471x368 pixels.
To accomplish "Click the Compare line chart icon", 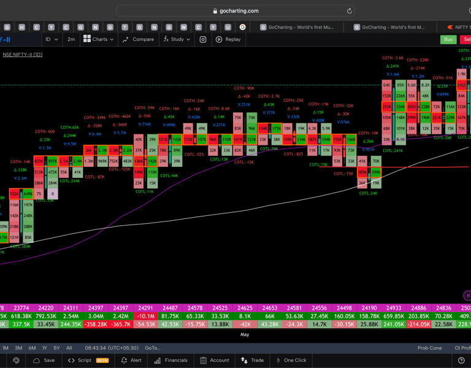I will [126, 39].
